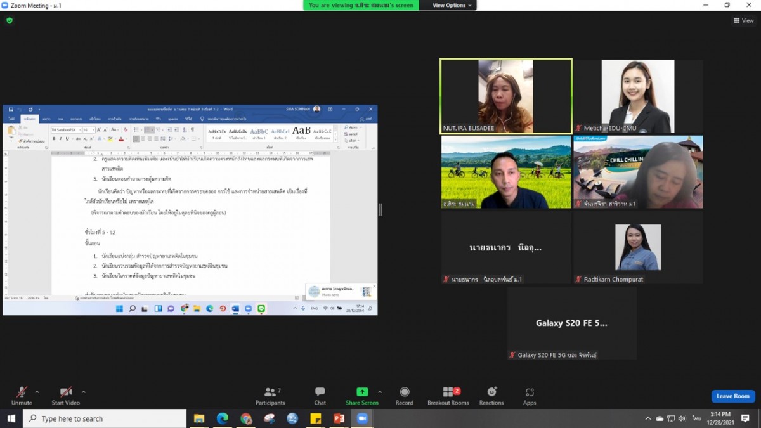Click Bold in the shared Word ribbon

(54, 139)
